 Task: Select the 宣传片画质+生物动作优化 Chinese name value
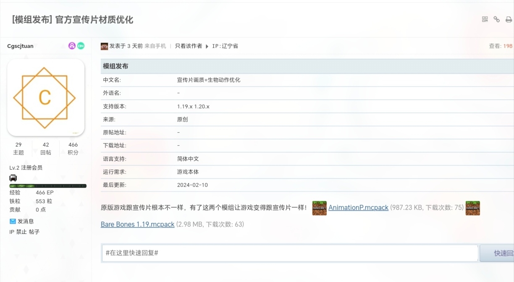pyautogui.click(x=209, y=80)
